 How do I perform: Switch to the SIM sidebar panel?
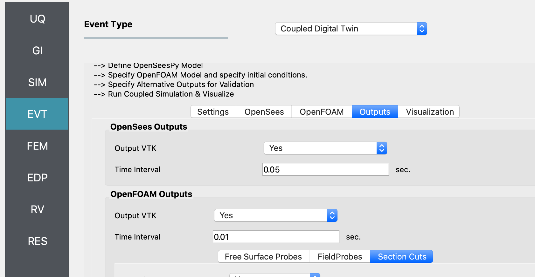click(x=37, y=82)
